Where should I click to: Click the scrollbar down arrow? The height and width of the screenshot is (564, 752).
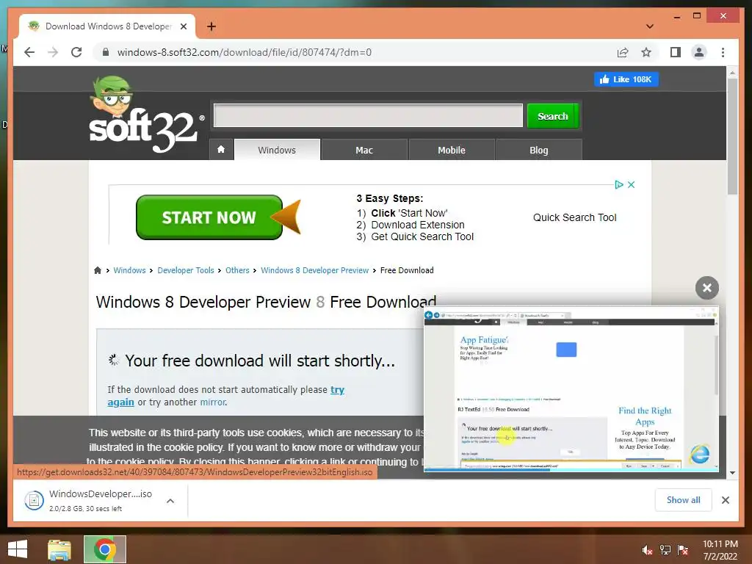pyautogui.click(x=732, y=473)
